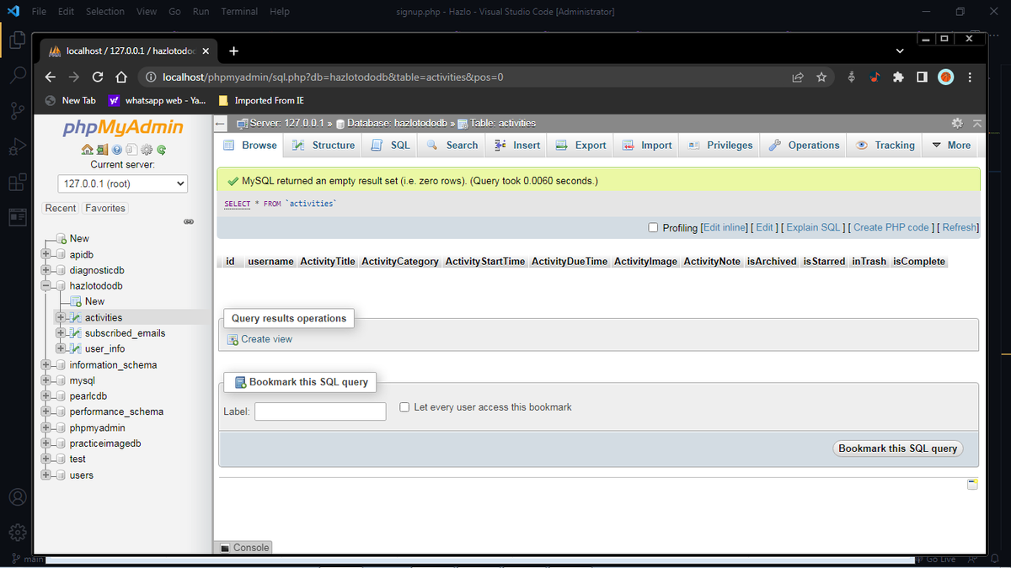Viewport: 1011px width, 568px height.
Task: Open the Export tab
Action: click(580, 145)
